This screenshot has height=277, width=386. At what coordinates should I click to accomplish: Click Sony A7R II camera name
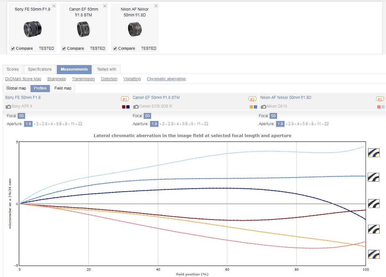pos(22,107)
